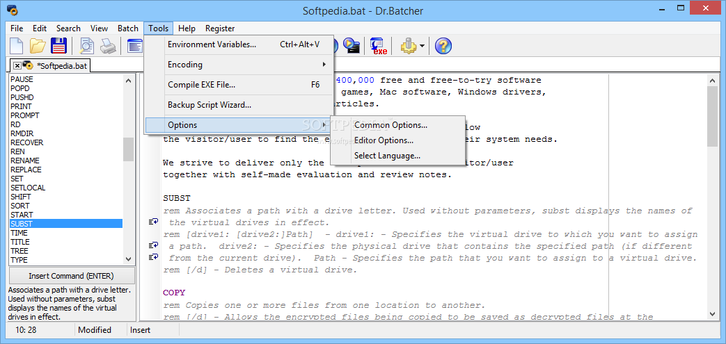
Task: Open the Batch menu
Action: (128, 28)
